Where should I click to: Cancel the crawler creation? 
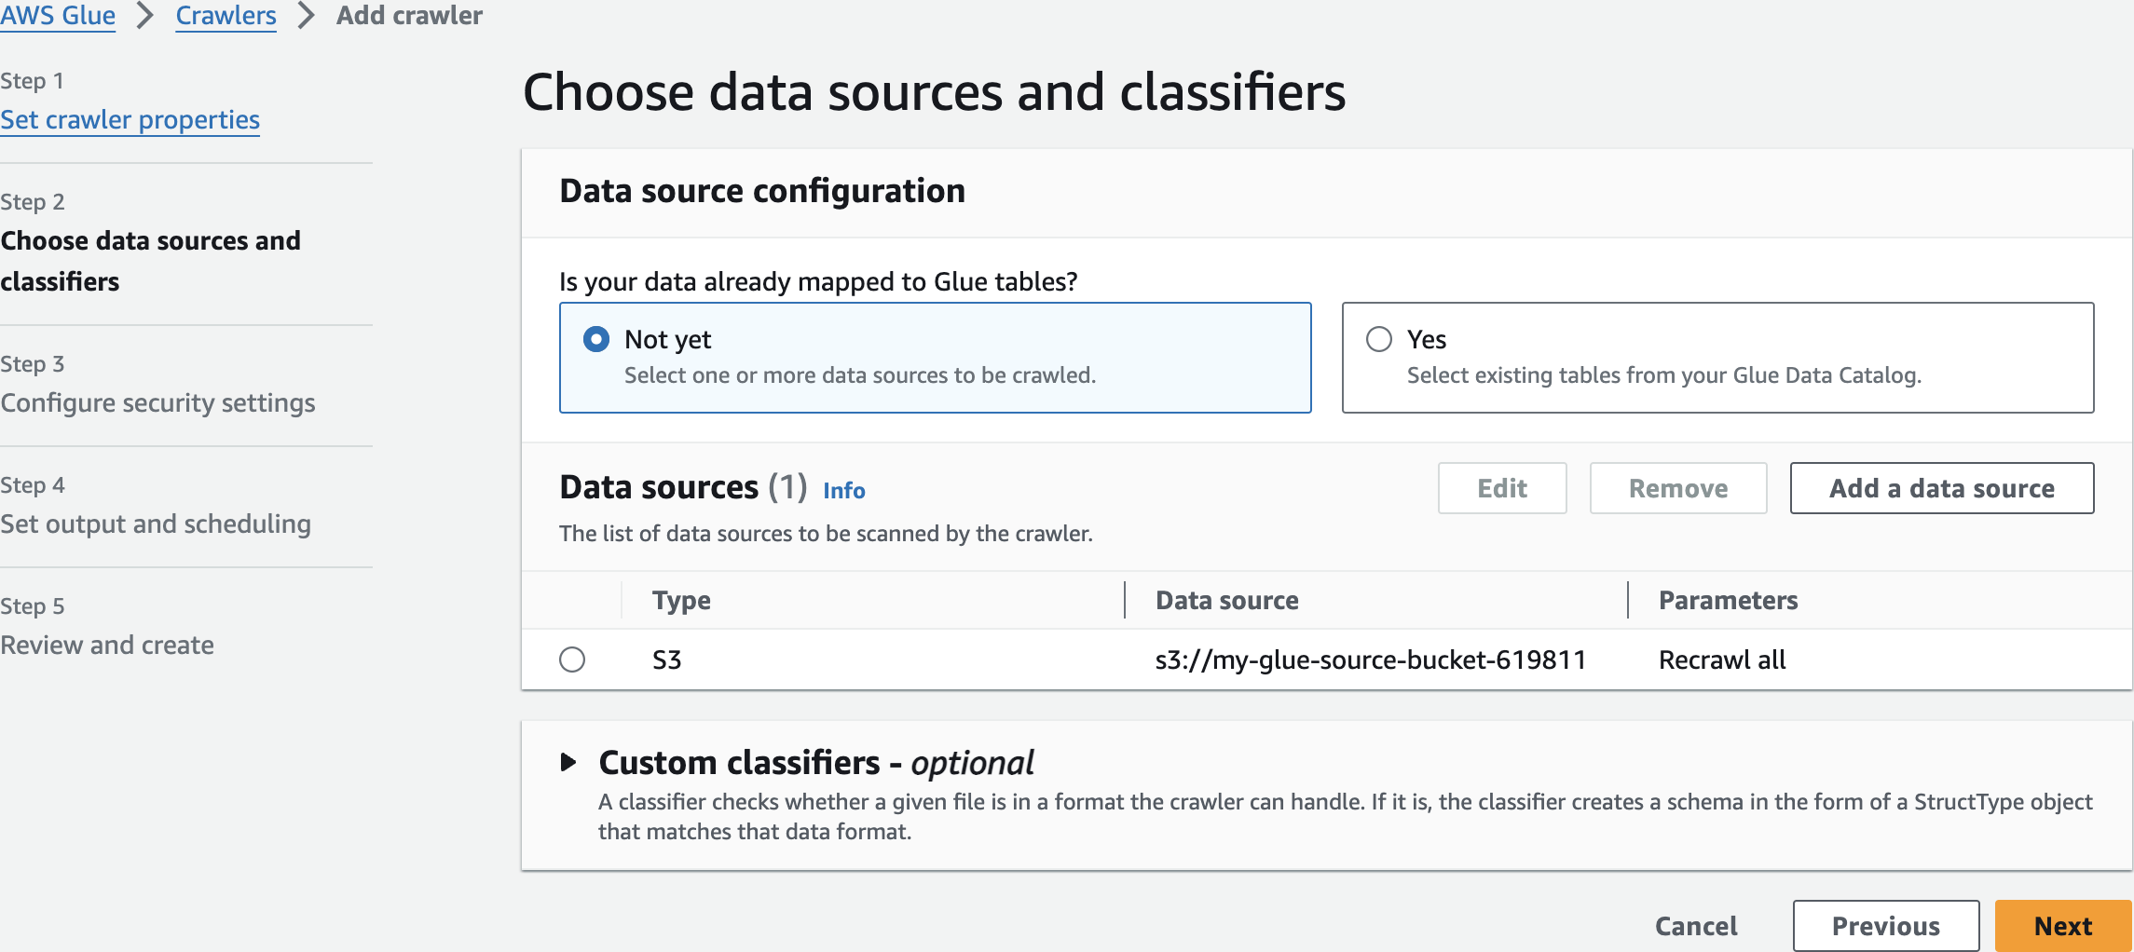[1696, 926]
